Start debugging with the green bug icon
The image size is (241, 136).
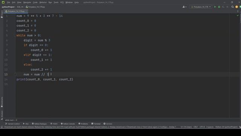click(219, 7)
